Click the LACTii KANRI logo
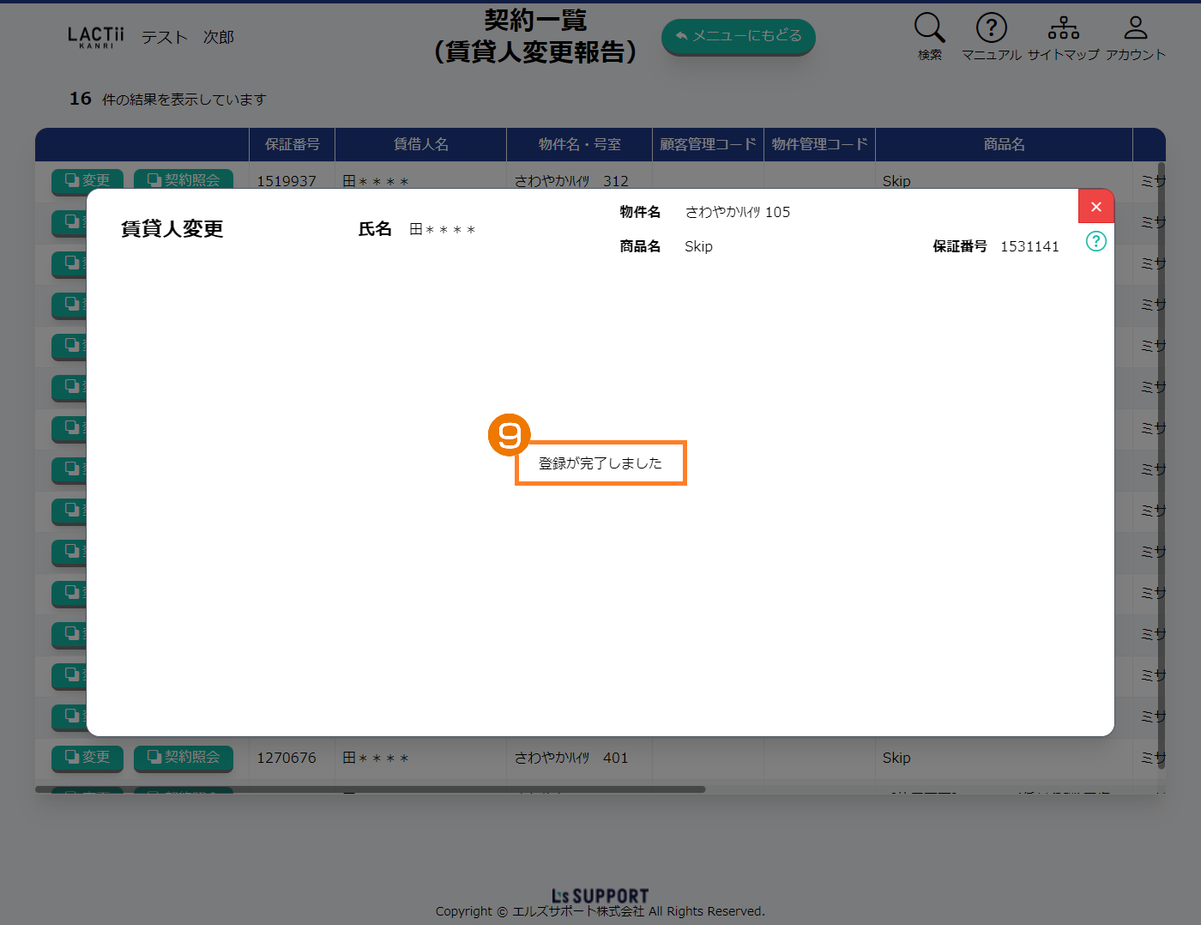Image resolution: width=1201 pixels, height=925 pixels. tap(96, 37)
